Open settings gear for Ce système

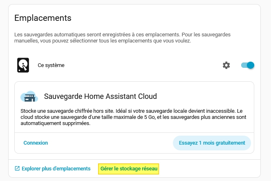coord(226,65)
